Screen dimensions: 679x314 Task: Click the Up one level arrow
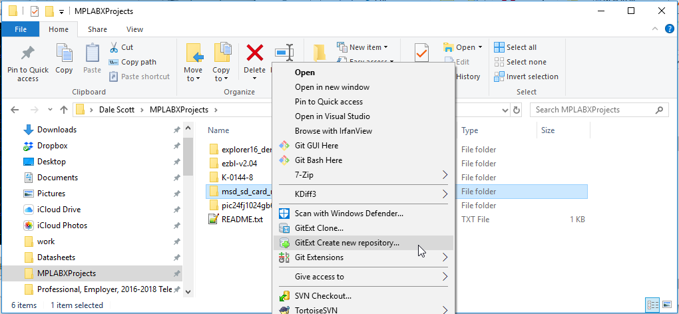[x=64, y=110]
